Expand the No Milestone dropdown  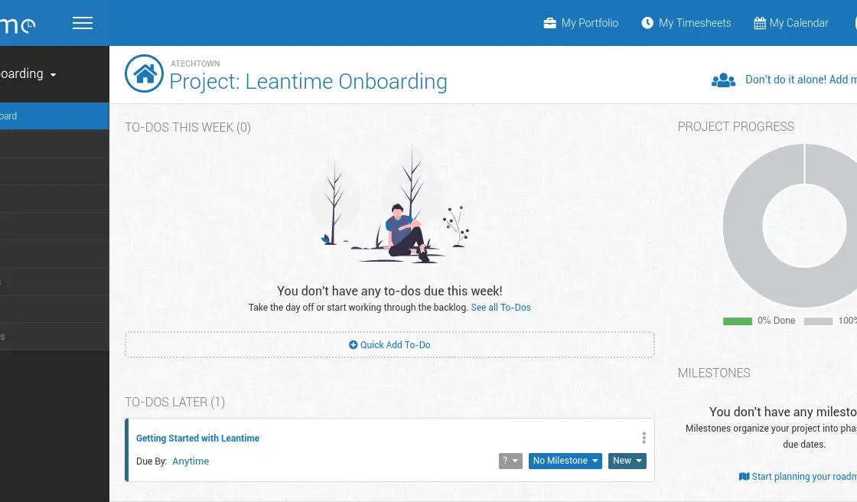565,461
